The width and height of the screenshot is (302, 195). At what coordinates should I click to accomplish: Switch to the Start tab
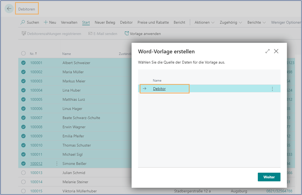[86, 22]
